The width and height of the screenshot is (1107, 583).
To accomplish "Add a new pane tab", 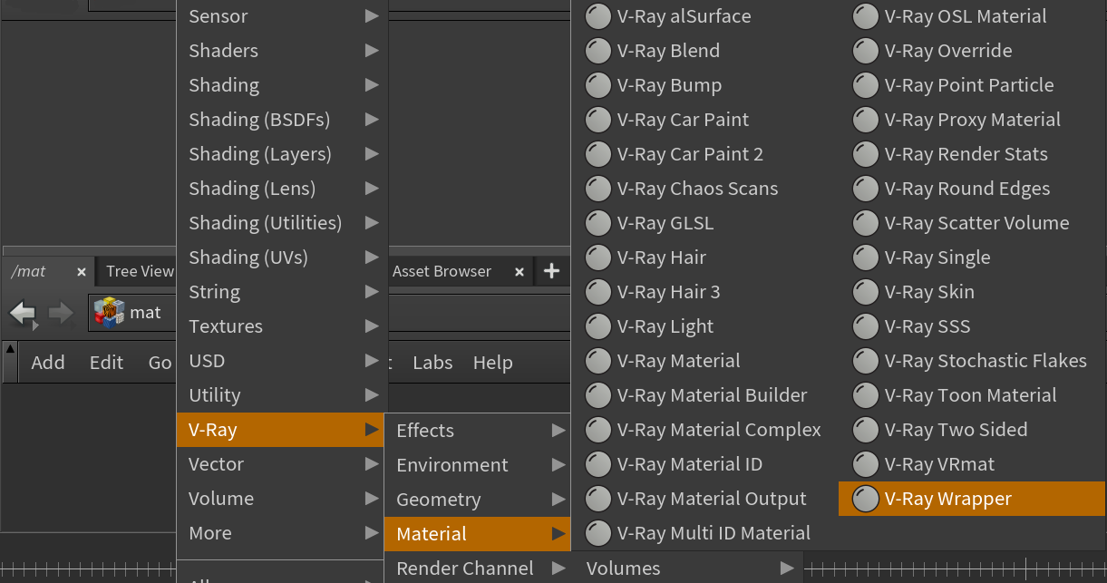I will [551, 271].
